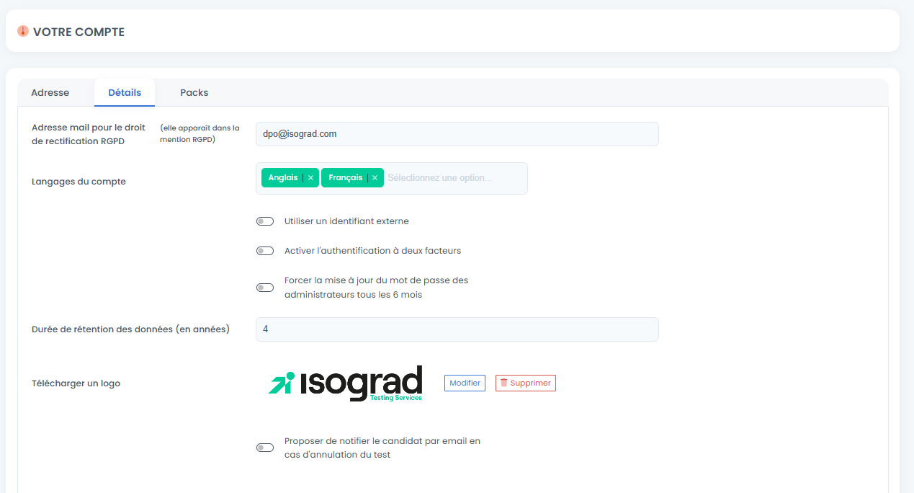Click the VOTRE COMPTE heading
This screenshot has height=493, width=914.
79,32
